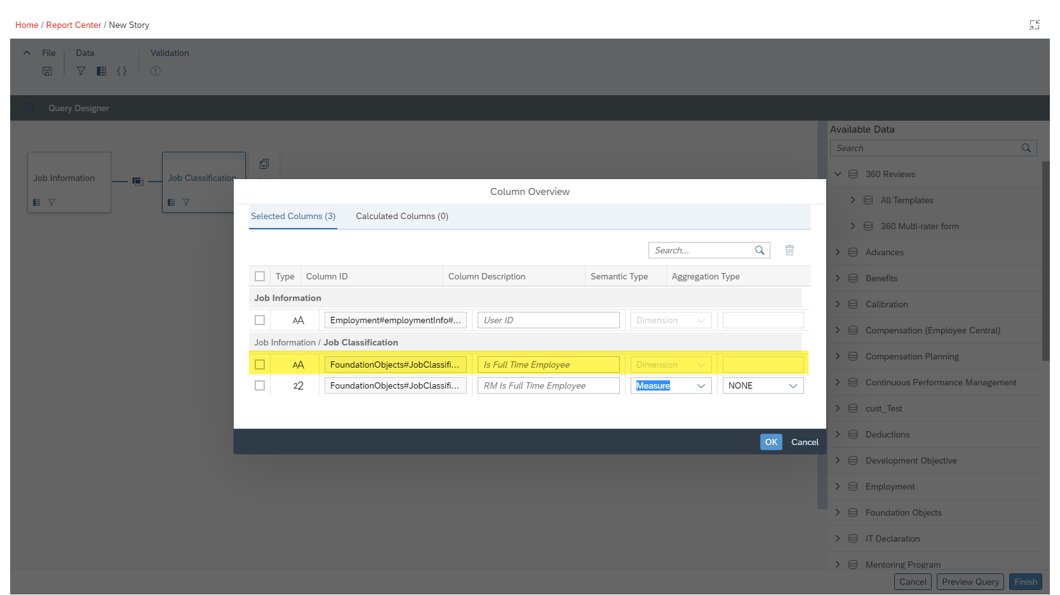Viewport: 1060px width, 595px height.
Task: Go to Home breadcrumb link
Action: [x=27, y=25]
